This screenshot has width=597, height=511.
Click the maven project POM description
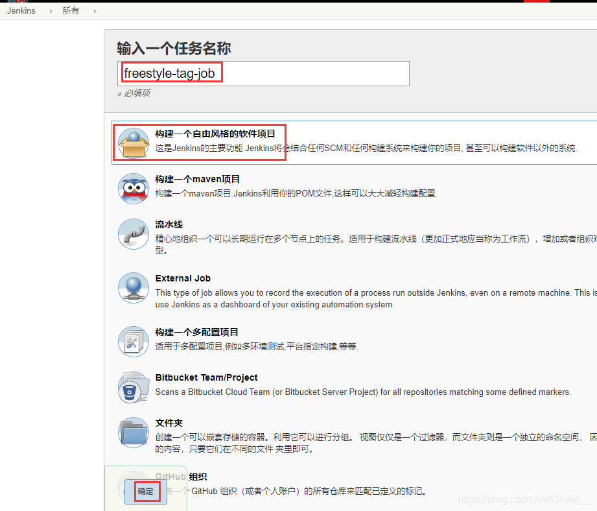296,193
